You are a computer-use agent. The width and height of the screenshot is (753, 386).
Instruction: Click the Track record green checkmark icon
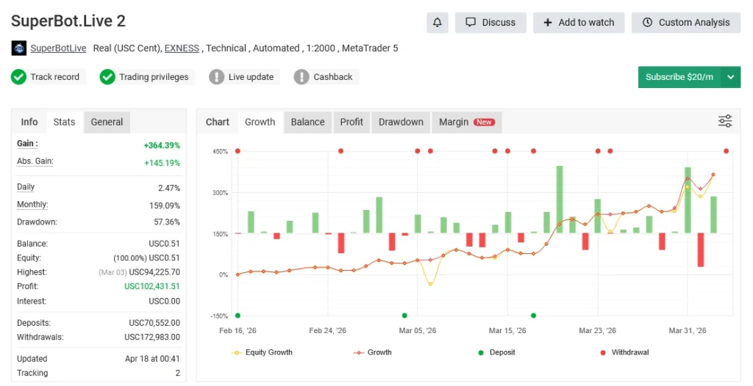point(18,77)
